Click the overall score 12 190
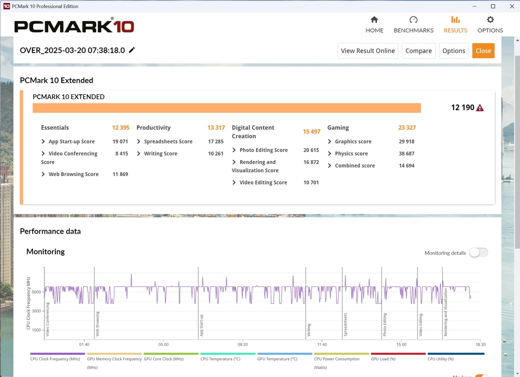520x377 pixels. coord(462,107)
